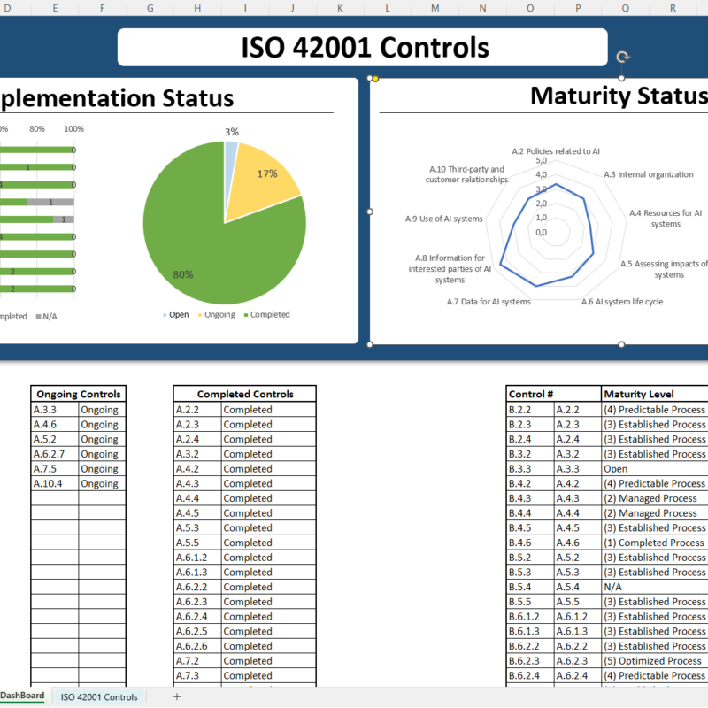Screen dimensions: 708x708
Task: Switch to the ISO 42001 Controls sheet tab
Action: click(x=98, y=697)
